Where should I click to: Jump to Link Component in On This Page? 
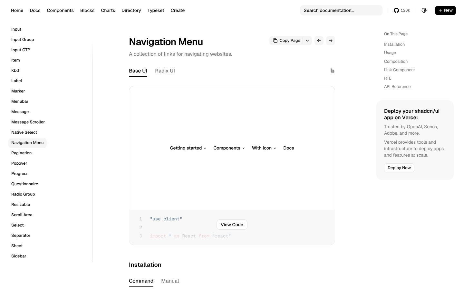400,70
